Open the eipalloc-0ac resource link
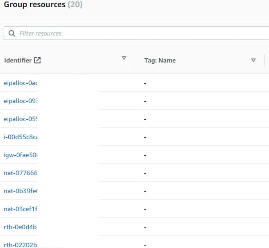269x248 pixels. [20, 83]
